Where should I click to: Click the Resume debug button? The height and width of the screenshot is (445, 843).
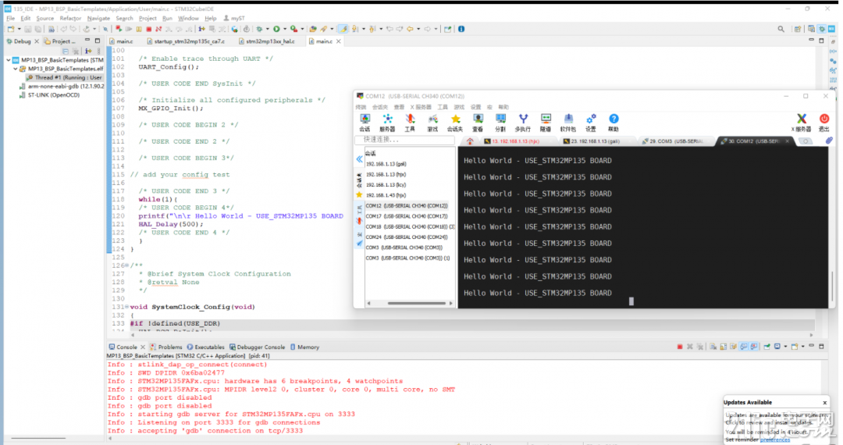pyautogui.click(x=130, y=29)
